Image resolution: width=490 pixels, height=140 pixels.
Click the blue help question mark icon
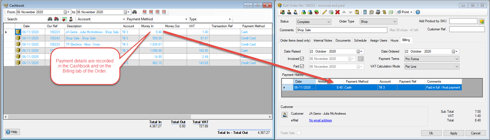tap(418, 12)
